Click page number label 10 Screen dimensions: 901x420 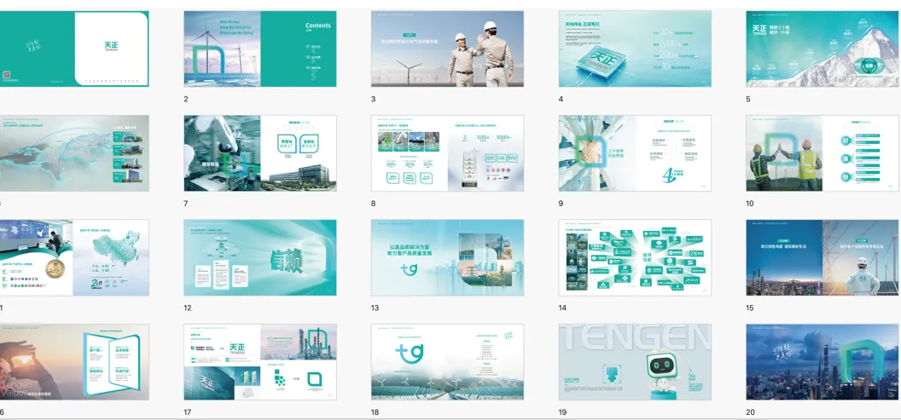click(x=750, y=204)
